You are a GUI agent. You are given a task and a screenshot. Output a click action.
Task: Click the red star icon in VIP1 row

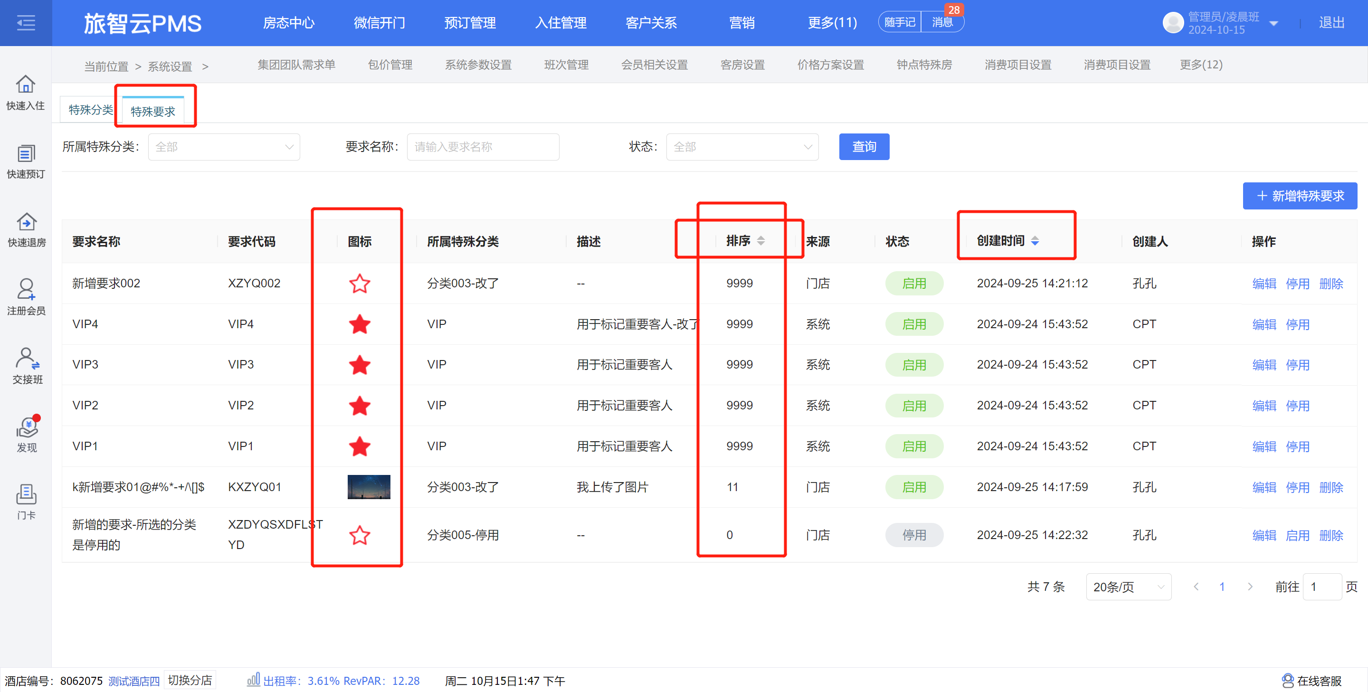(x=360, y=446)
